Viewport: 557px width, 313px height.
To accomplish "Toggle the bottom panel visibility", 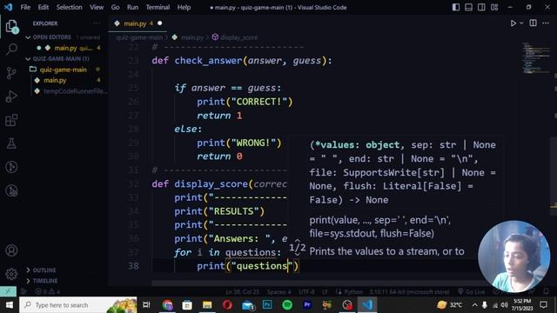I will (468, 7).
